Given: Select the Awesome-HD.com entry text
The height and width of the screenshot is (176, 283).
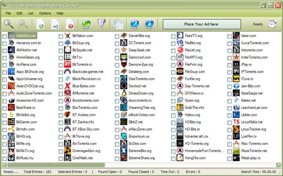Looking at the screenshot, I should 30,101.
